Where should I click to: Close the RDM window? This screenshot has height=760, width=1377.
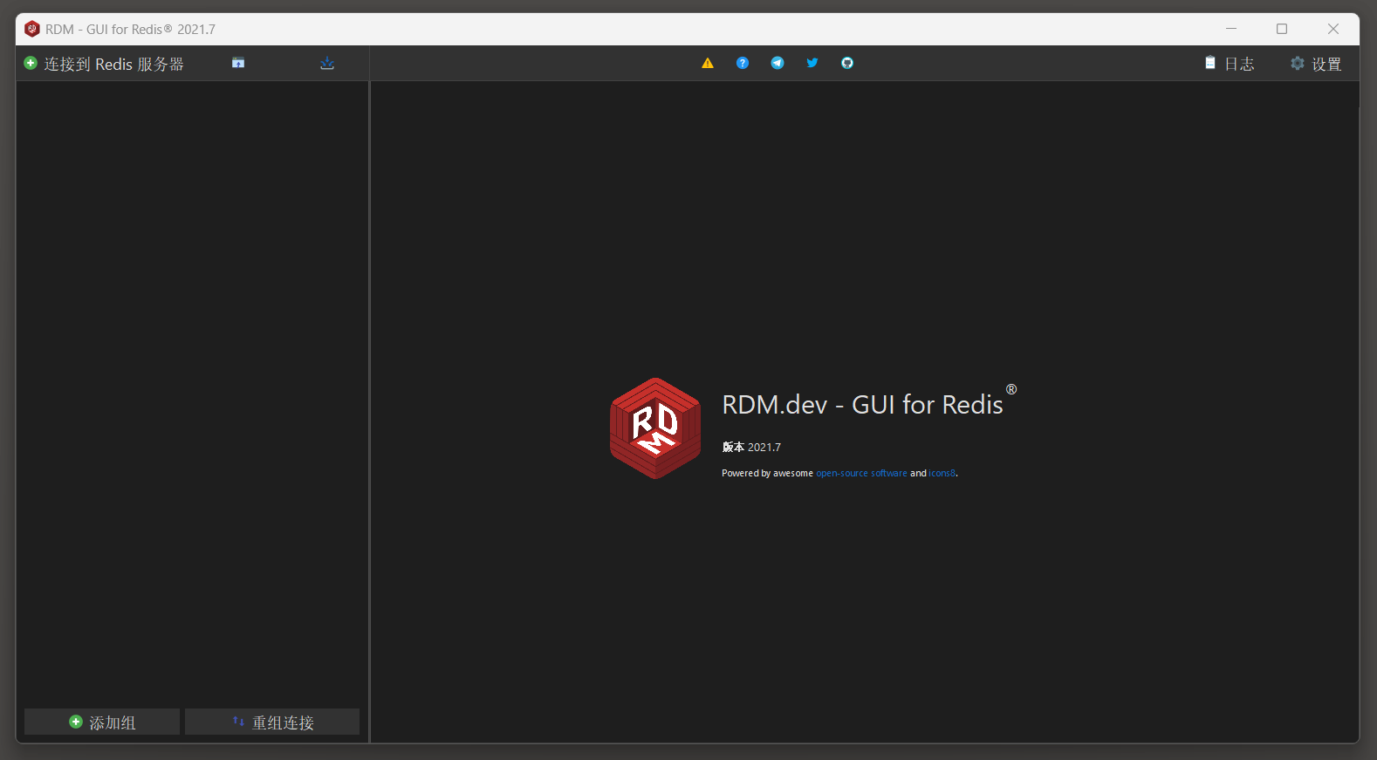tap(1333, 29)
